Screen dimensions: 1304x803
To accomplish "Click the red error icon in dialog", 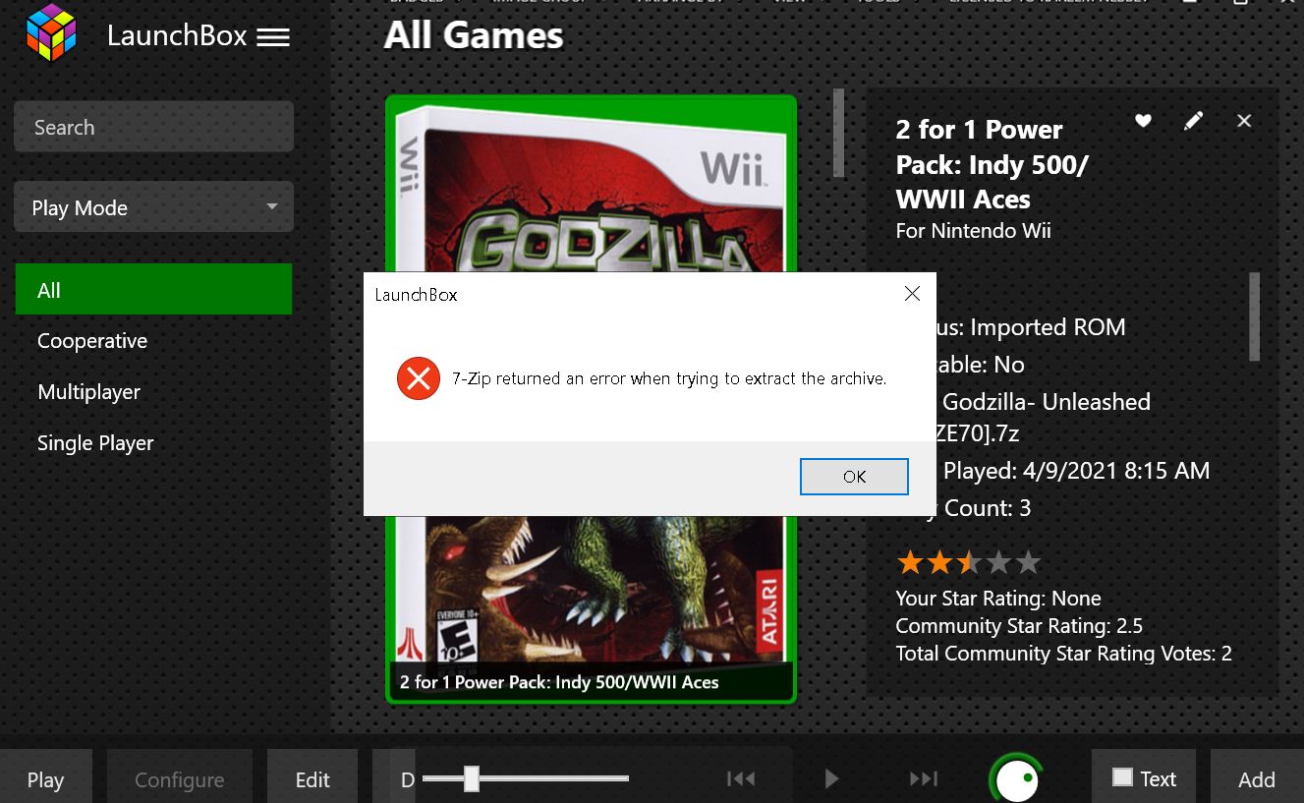I will point(419,378).
